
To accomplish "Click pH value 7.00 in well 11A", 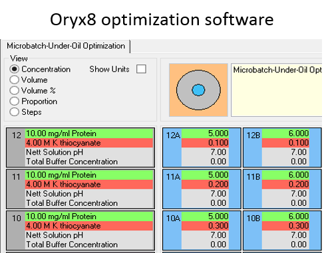I will [205, 194].
